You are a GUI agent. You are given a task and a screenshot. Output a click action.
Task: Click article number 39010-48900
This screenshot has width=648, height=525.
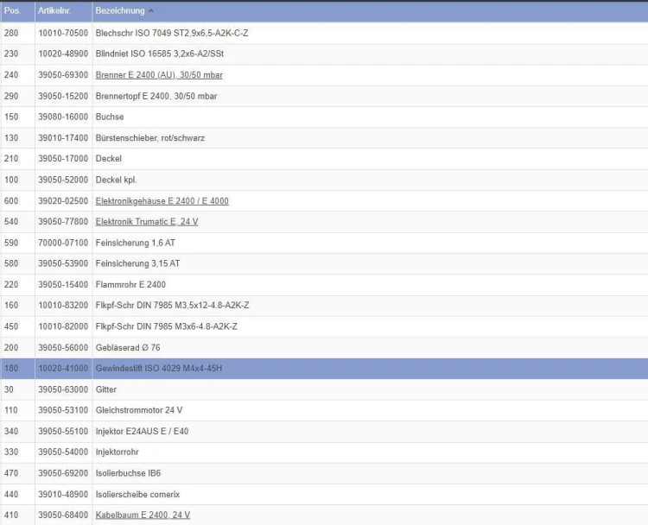pos(63,495)
